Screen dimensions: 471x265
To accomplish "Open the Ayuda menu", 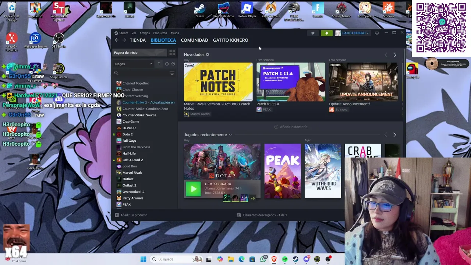I will (x=175, y=33).
